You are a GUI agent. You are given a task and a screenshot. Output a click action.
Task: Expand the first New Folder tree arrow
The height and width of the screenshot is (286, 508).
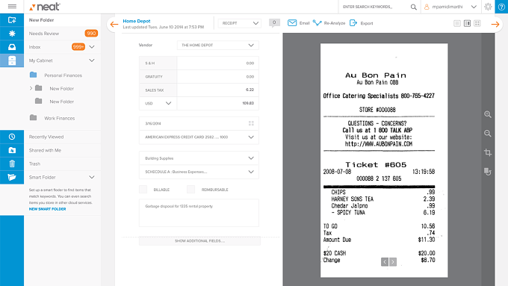pos(31,88)
